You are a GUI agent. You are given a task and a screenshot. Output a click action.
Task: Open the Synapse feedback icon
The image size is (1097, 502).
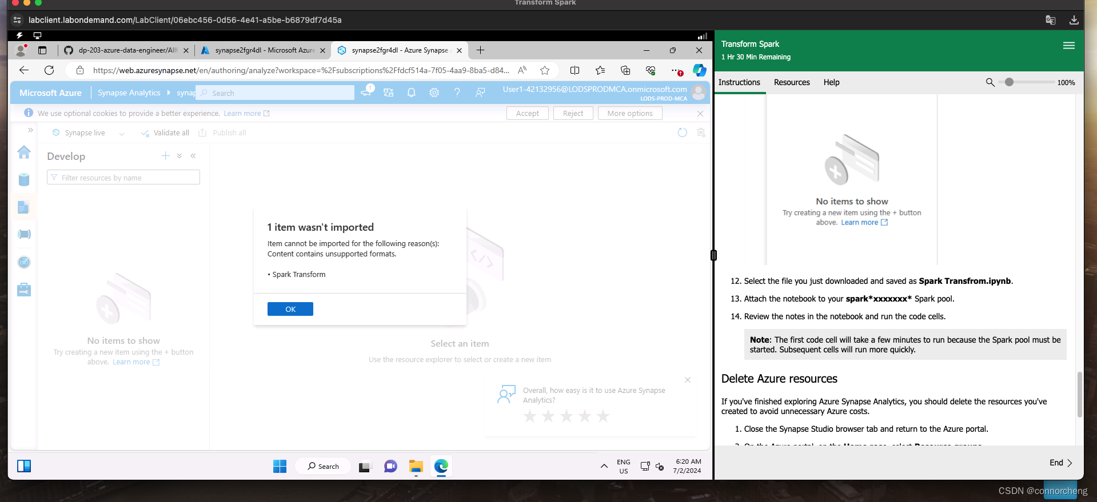coord(480,93)
